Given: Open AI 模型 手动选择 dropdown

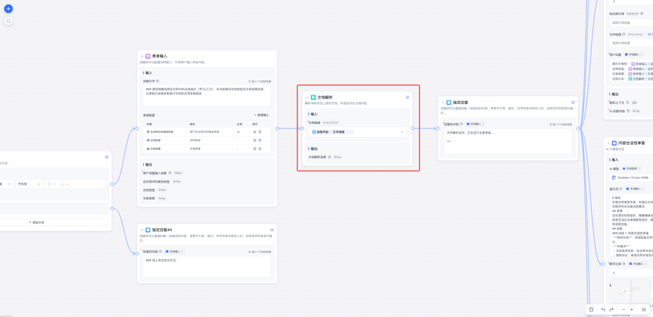Looking at the screenshot, I should tap(631, 169).
